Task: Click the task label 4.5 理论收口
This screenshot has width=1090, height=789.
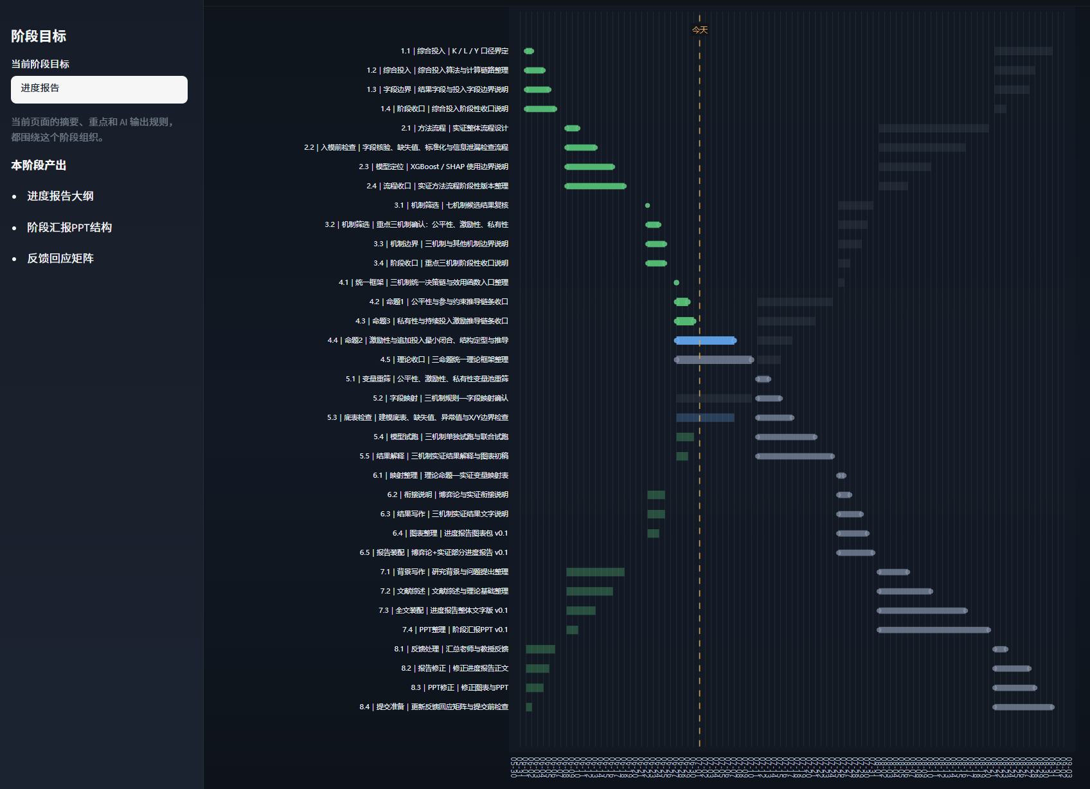Action: pos(444,359)
